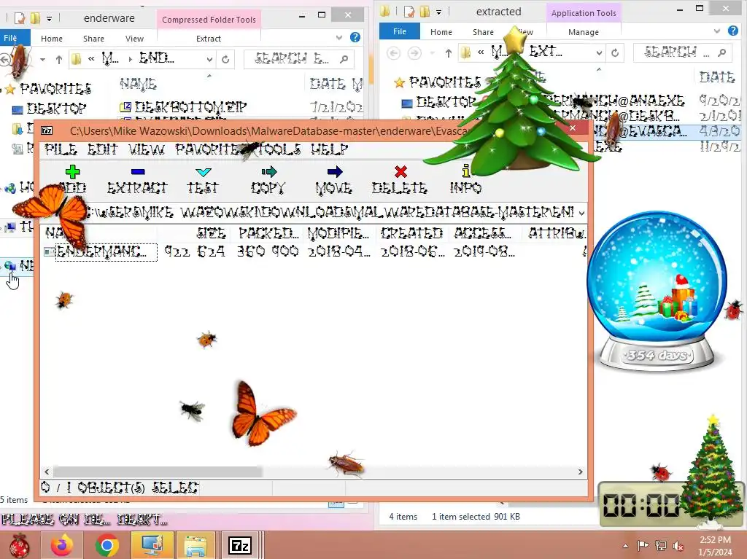Open the Share tab in enderware window
747x559 pixels.
pos(93,39)
